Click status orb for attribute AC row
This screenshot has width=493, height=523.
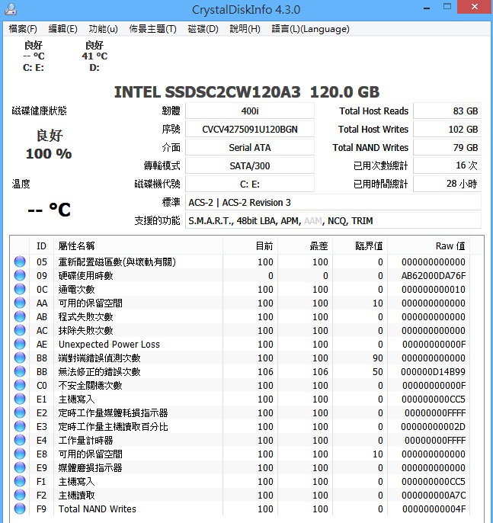pyautogui.click(x=20, y=330)
